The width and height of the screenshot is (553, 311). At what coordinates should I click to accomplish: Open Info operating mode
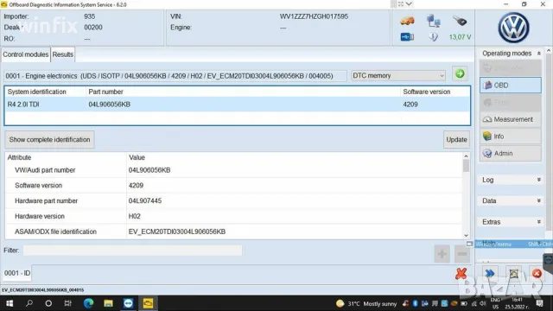(511, 136)
